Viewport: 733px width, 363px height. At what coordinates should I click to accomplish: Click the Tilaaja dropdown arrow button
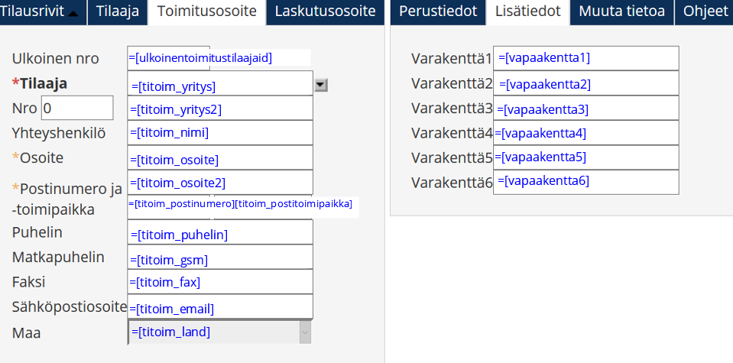click(321, 86)
